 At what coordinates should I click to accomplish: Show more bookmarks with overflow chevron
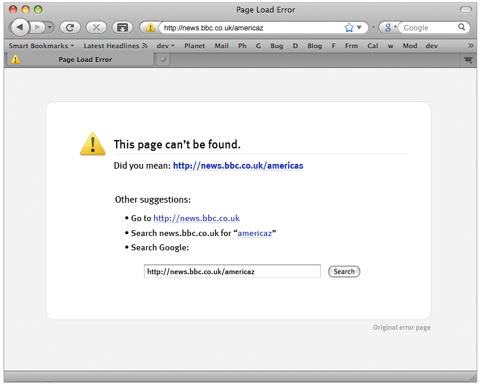(x=471, y=46)
